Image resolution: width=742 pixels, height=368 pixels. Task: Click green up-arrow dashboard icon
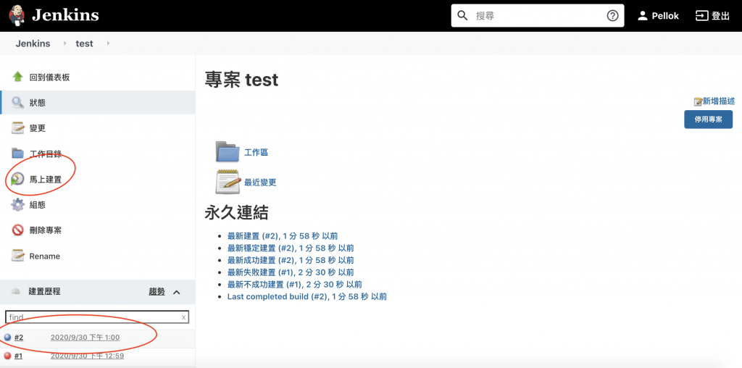click(x=17, y=77)
